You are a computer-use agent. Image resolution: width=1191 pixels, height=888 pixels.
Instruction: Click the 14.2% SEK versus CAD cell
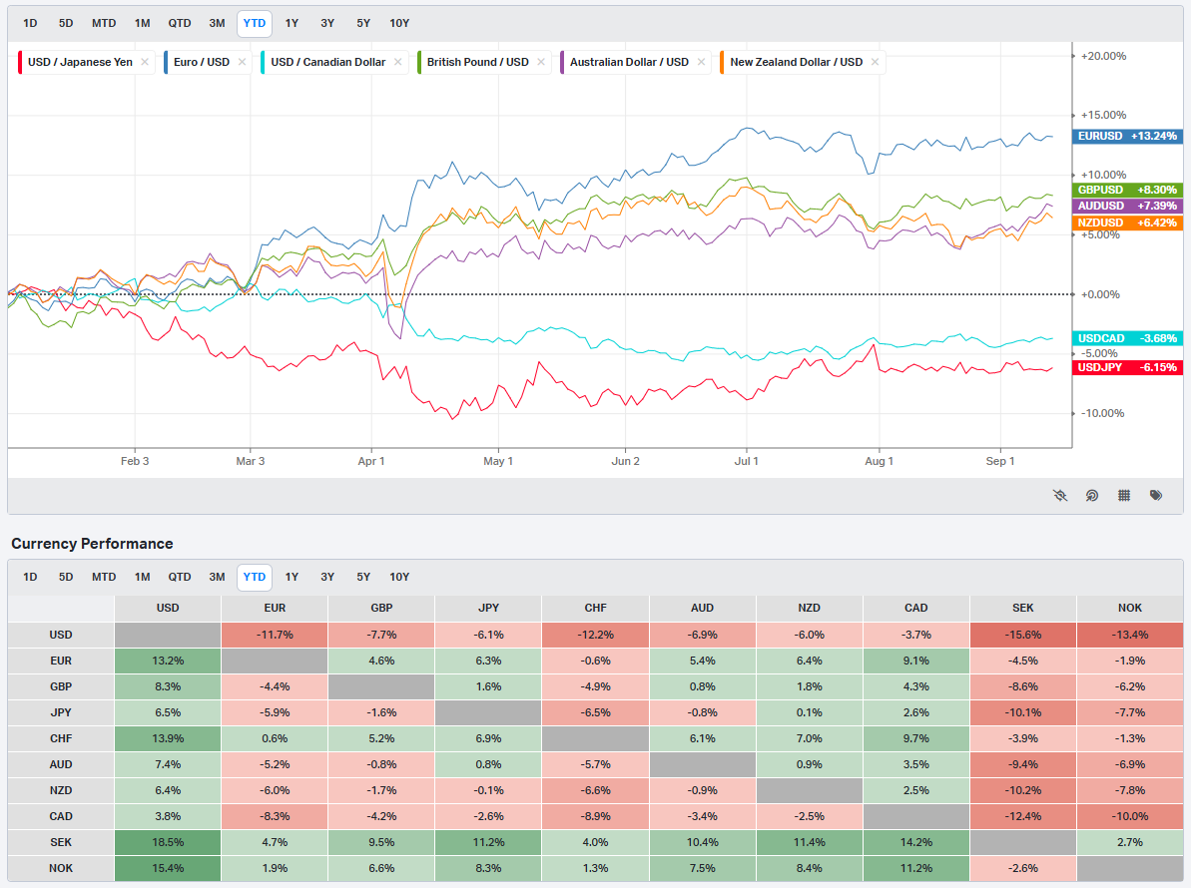[916, 842]
